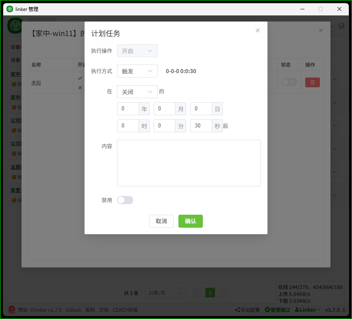The width and height of the screenshot is (352, 319).
Task: Close the 家中-win11 background dialog
Action: (320, 30)
